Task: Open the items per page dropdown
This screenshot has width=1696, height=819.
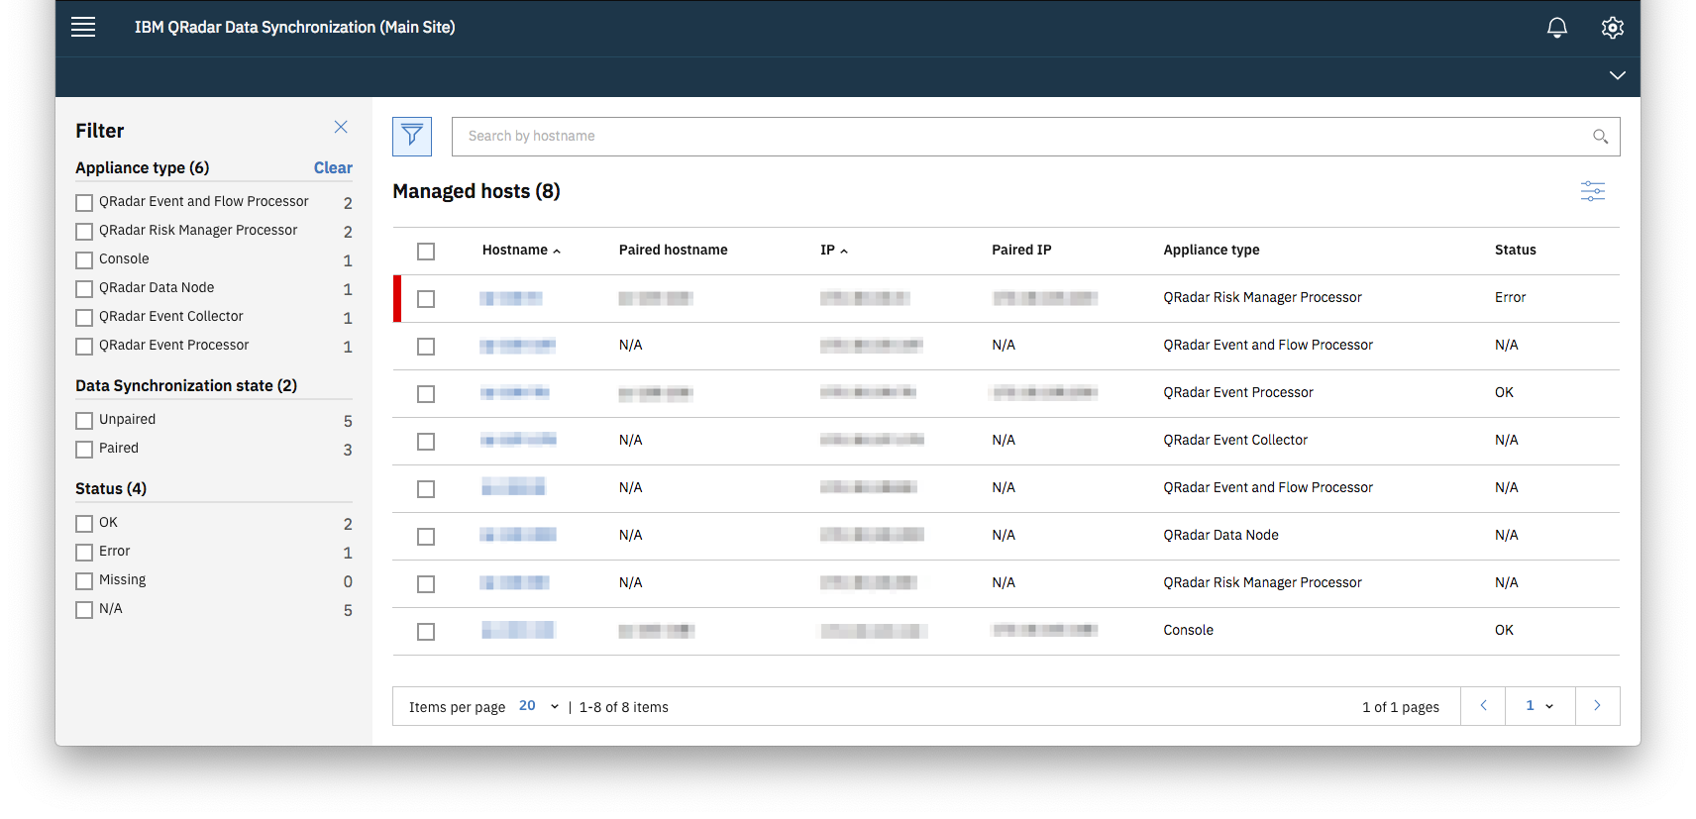Action: (x=539, y=706)
